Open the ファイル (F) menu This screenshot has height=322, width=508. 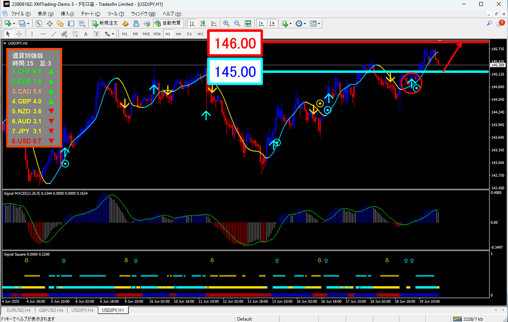(21, 14)
